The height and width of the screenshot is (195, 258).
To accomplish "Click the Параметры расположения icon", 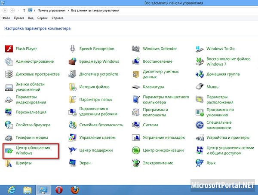I will pyautogui.click(x=200, y=100).
